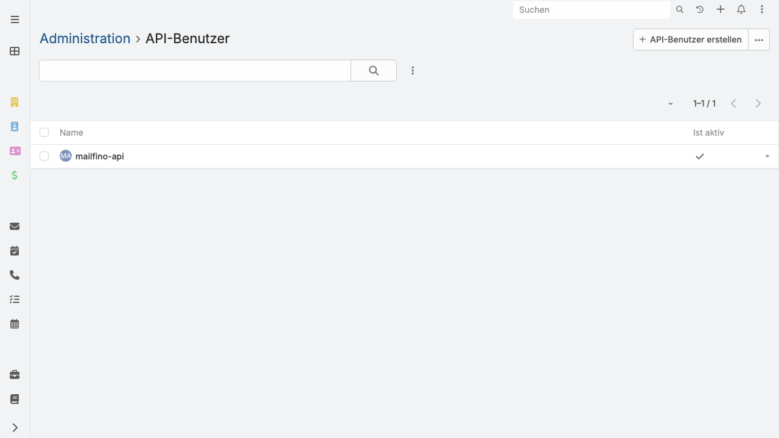Viewport: 779px width, 438px height.
Task: Open Opportunities dollar icon in sidebar
Action: tap(15, 175)
